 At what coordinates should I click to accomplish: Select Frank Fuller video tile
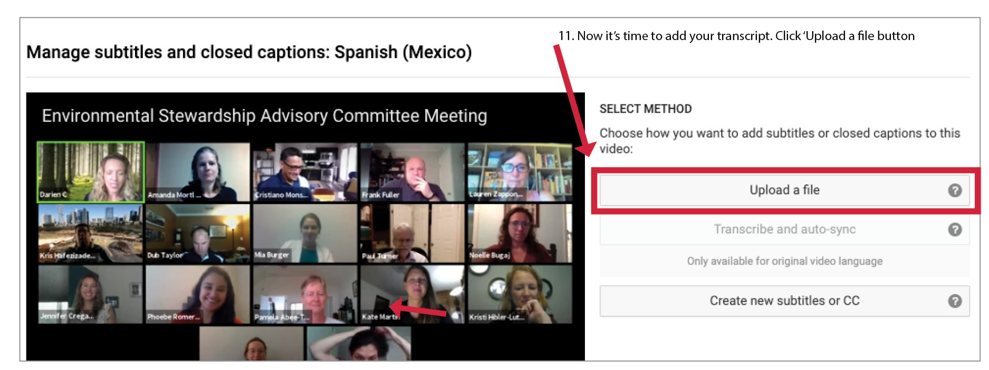(412, 172)
